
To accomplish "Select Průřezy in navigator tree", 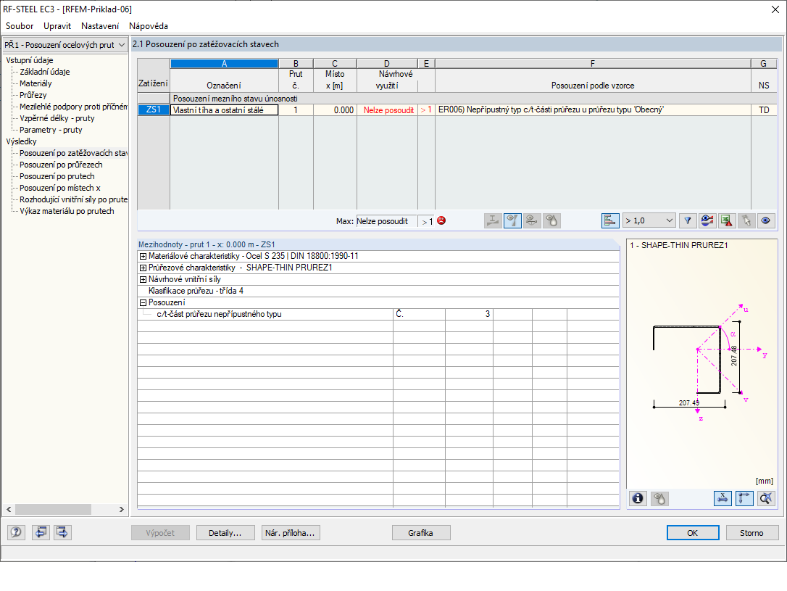I will [33, 95].
